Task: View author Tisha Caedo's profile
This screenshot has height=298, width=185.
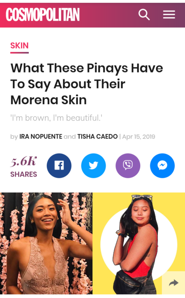Action: pyautogui.click(x=97, y=137)
